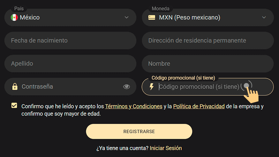
Task: Expand the Moneda dropdown chevron
Action: [x=264, y=17]
